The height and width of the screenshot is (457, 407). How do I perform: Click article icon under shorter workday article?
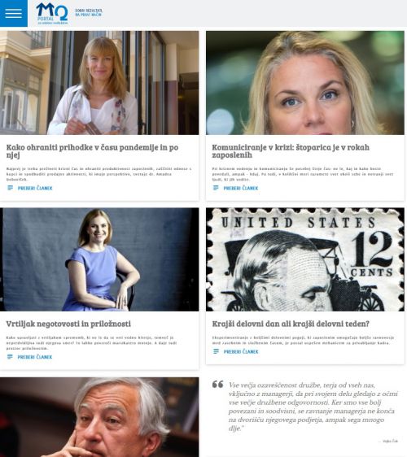216,351
